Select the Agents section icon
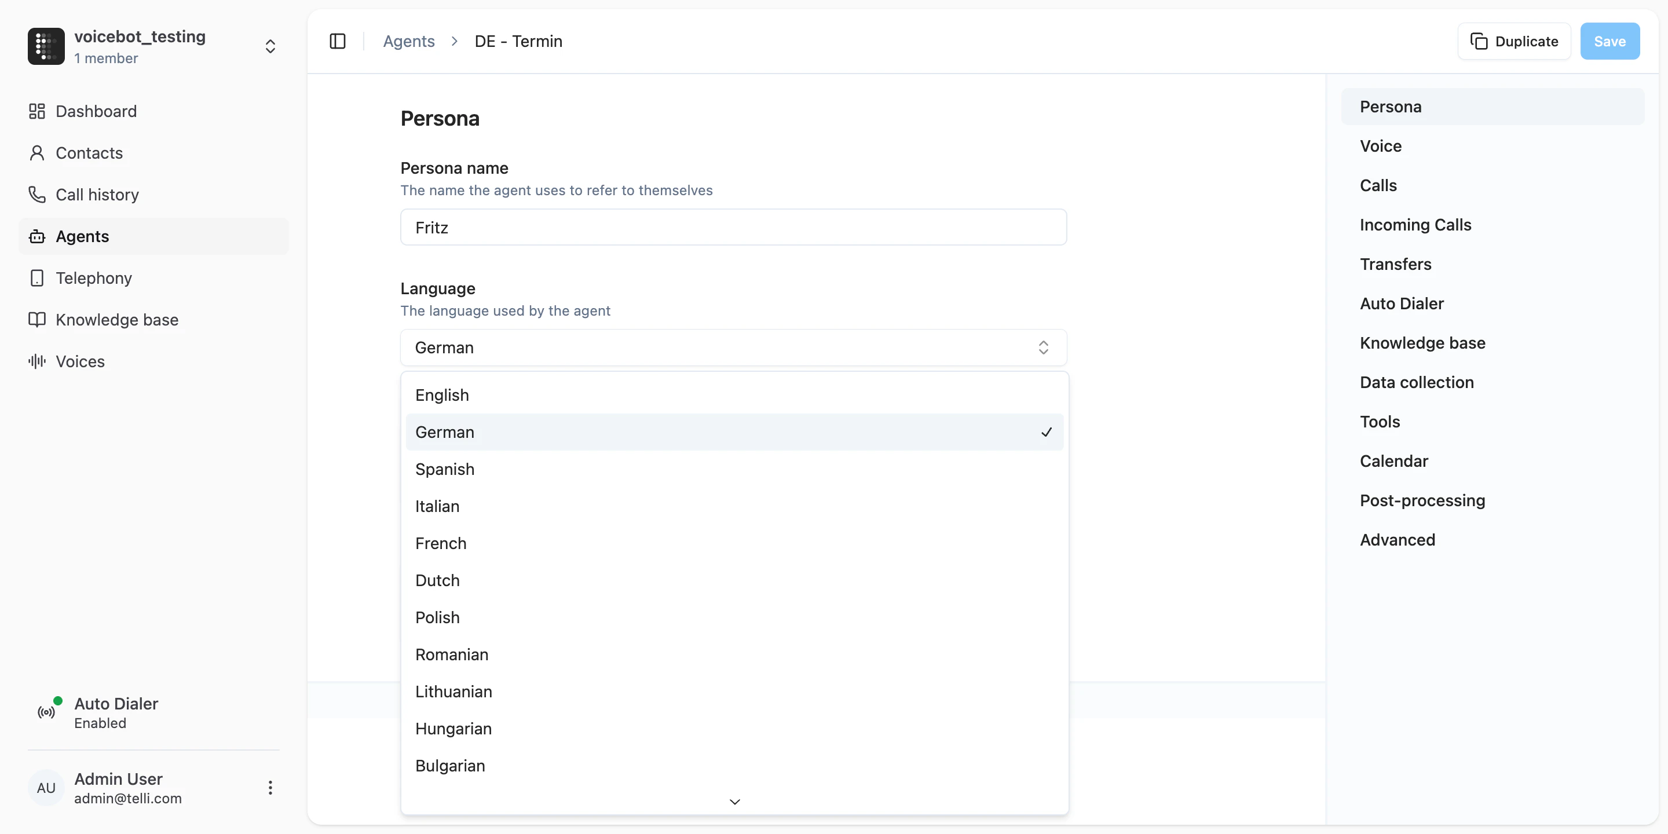Screen dimensions: 1668x834 pyautogui.click(x=37, y=236)
